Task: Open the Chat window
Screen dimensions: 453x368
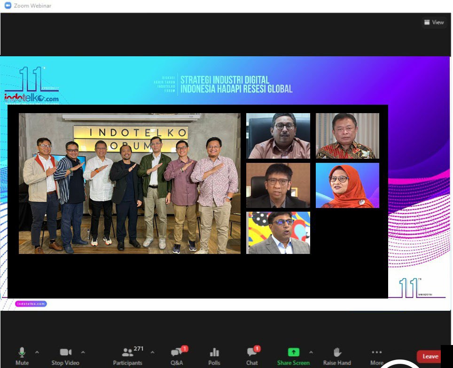Action: pos(252,355)
